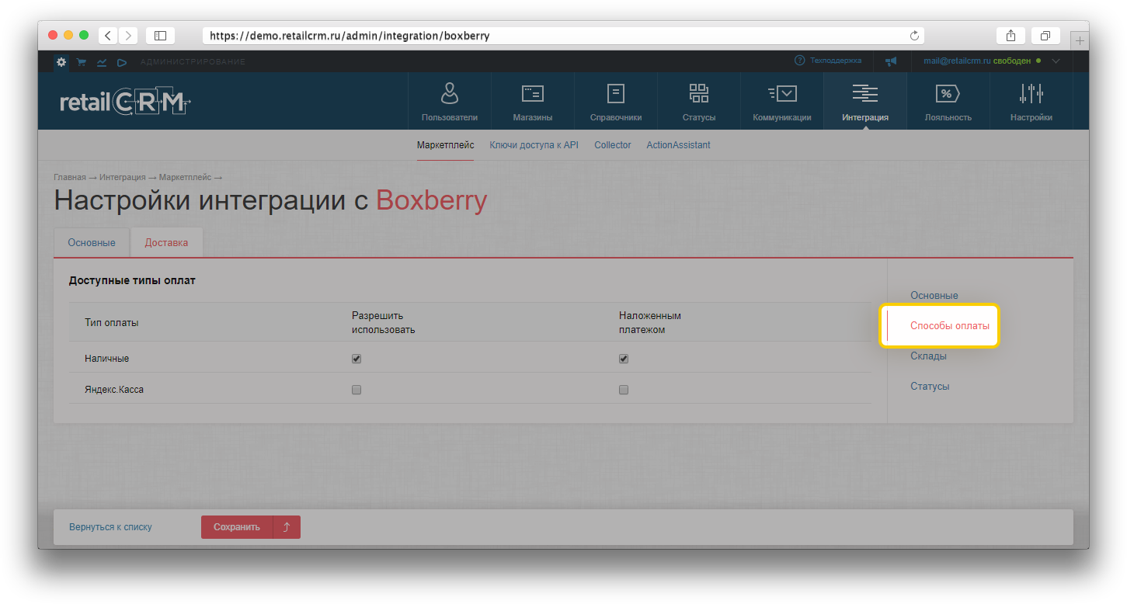Go forward in browser history
Screen dimensions: 1127x604
[128, 36]
